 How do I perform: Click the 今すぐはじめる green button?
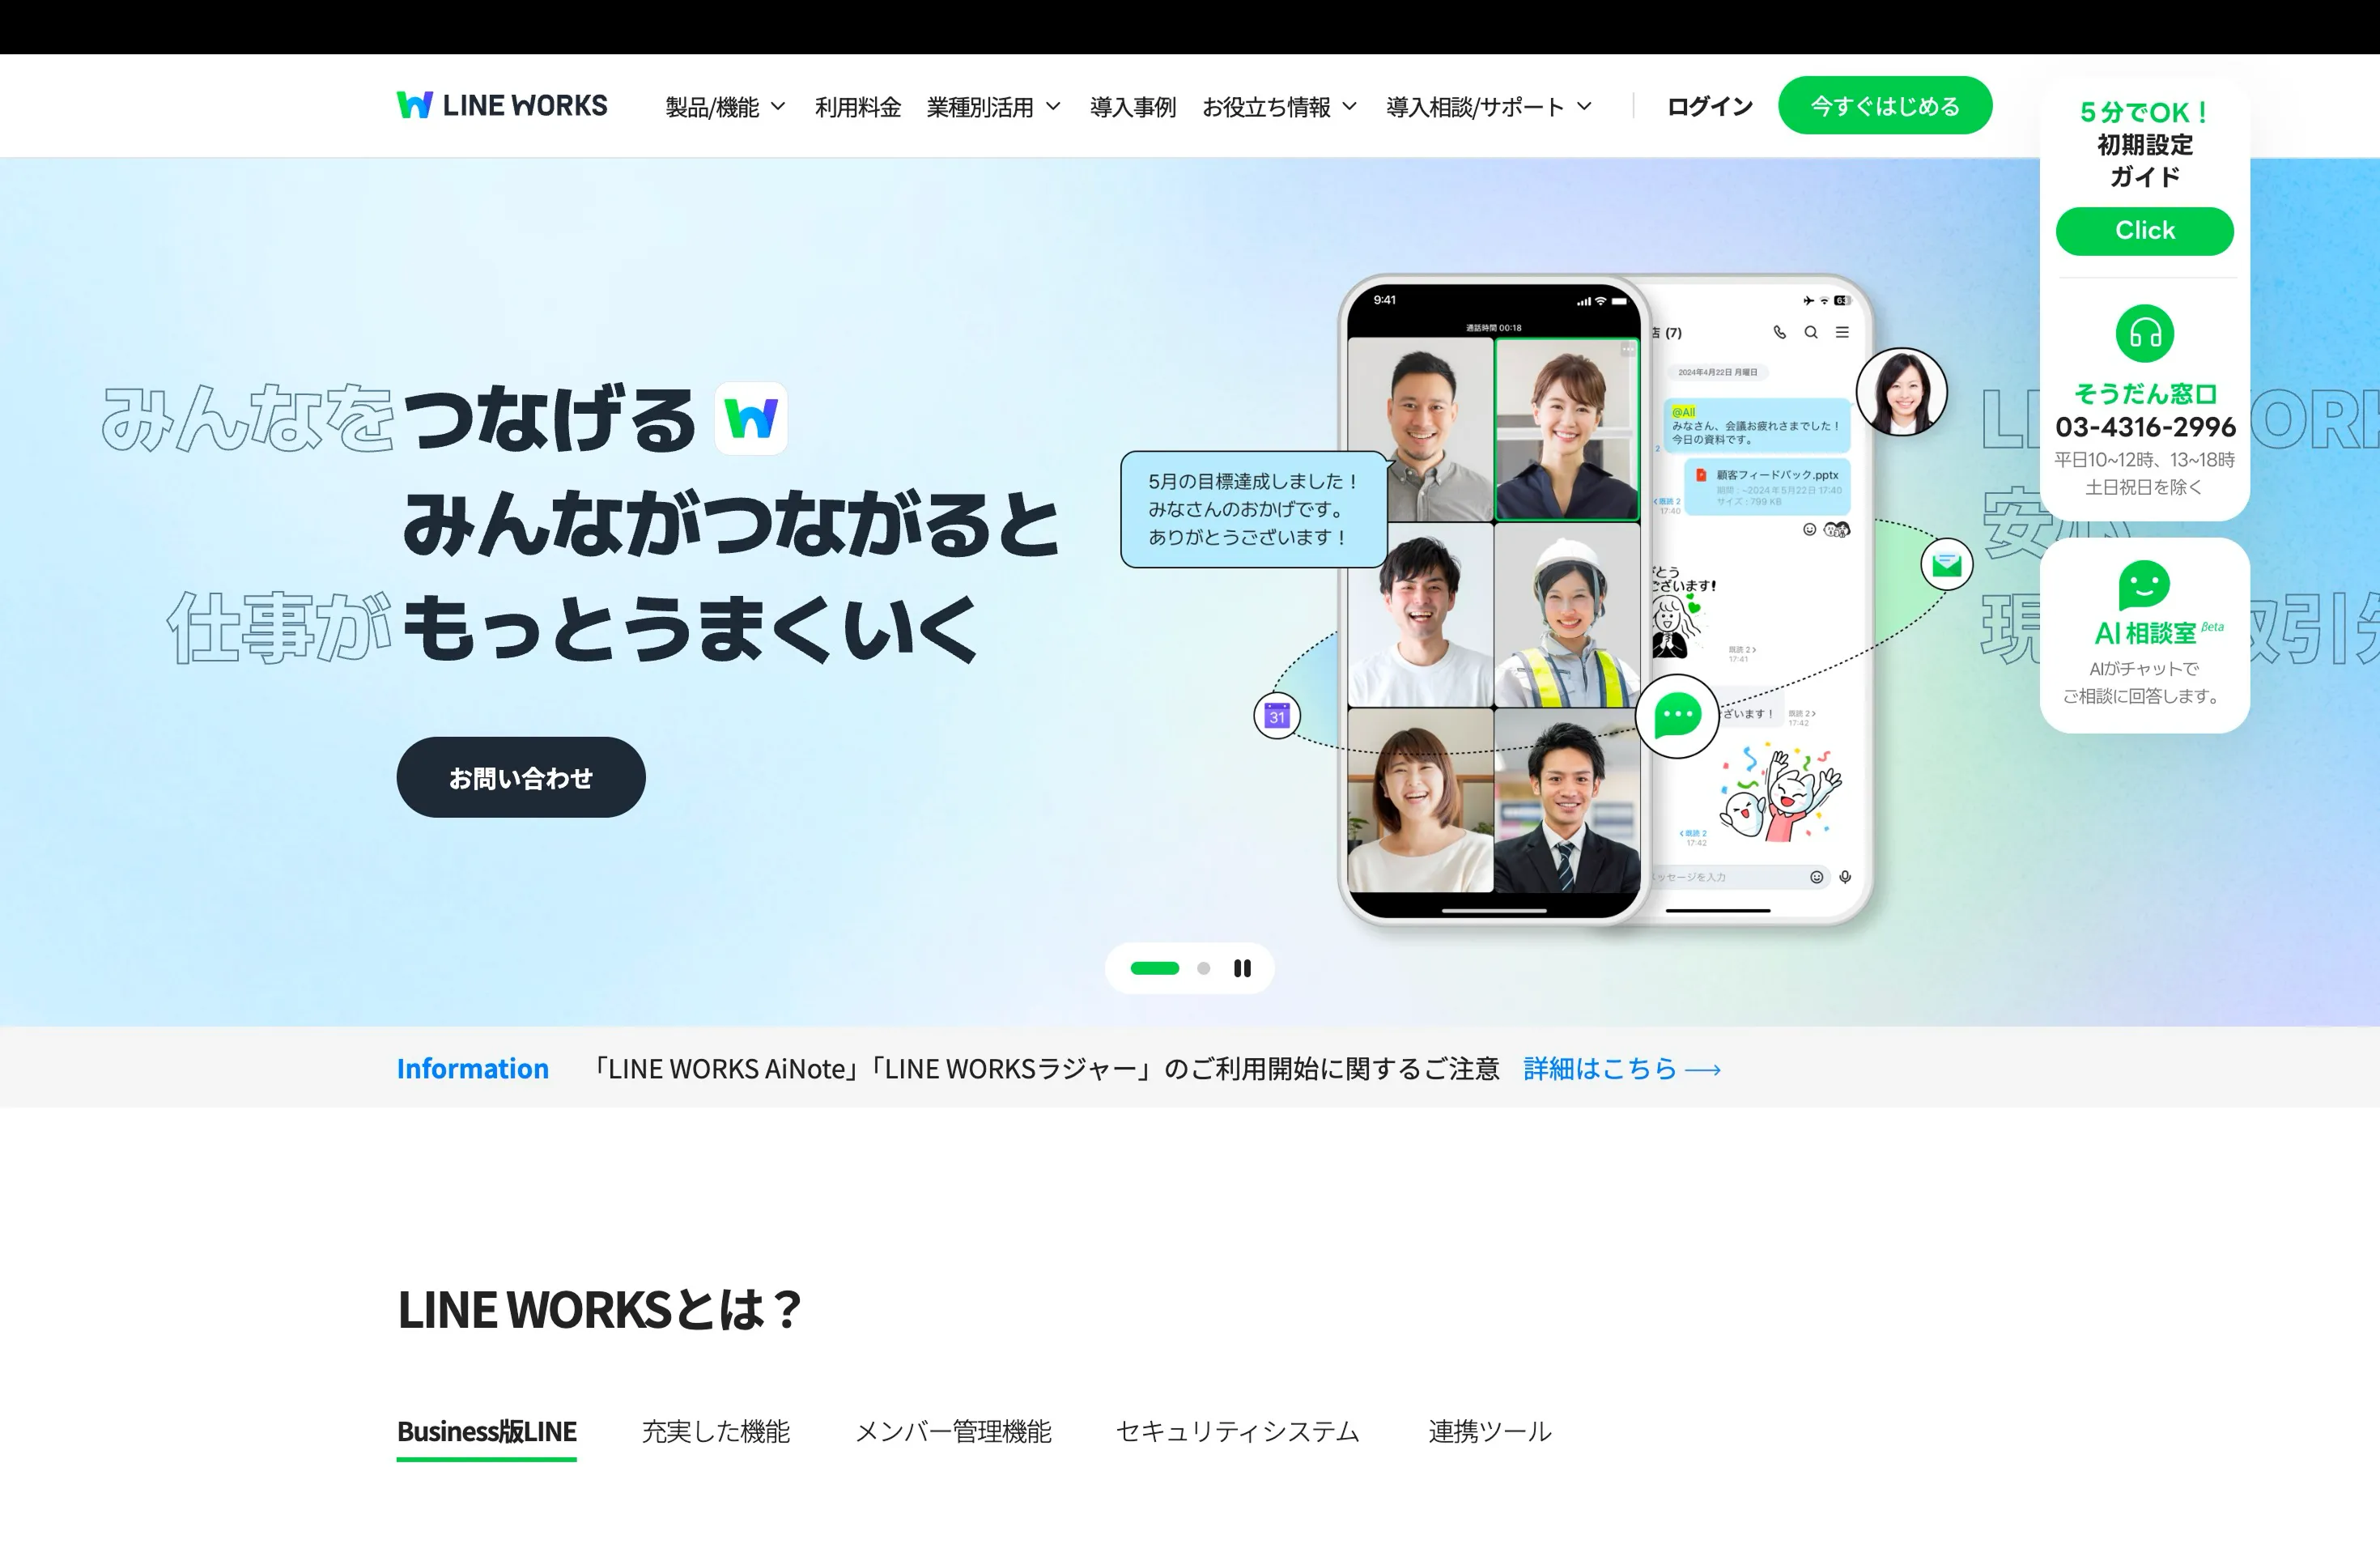pyautogui.click(x=1885, y=105)
